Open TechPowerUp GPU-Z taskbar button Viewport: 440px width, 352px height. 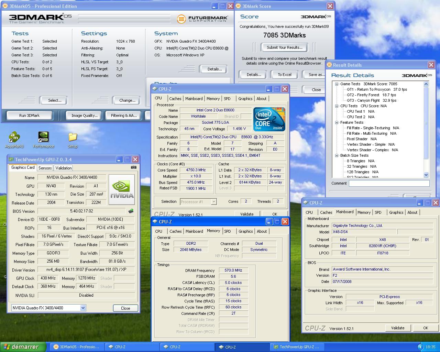296,347
